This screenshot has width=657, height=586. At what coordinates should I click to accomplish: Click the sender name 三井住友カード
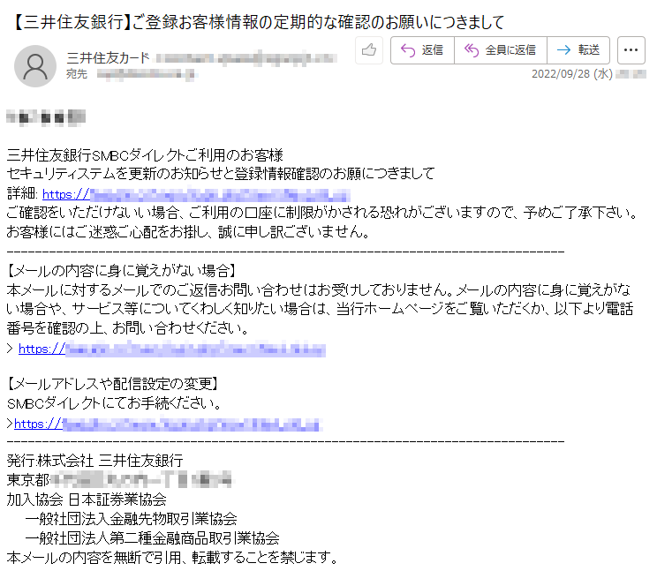coord(108,57)
